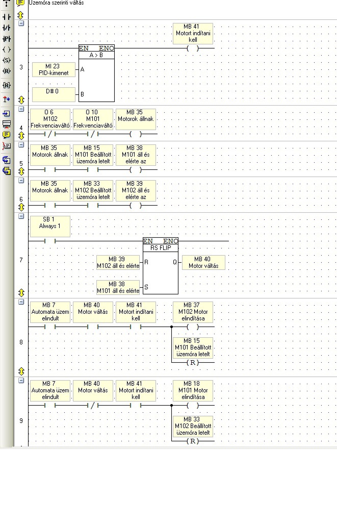Screen dimensions: 337x525
Task: Collapse rung 9 with the minus box
Action: tap(21, 381)
